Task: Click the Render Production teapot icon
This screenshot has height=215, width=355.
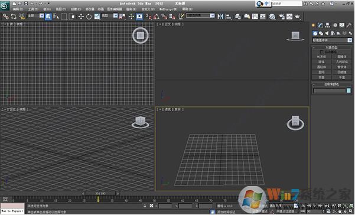Action: tap(298, 17)
